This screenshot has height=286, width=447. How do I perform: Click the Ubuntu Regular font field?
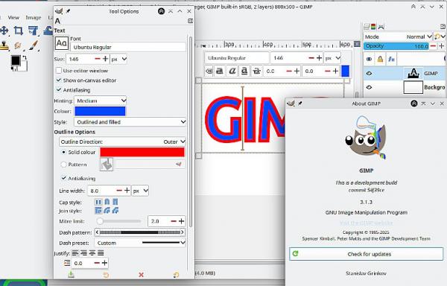coord(128,47)
